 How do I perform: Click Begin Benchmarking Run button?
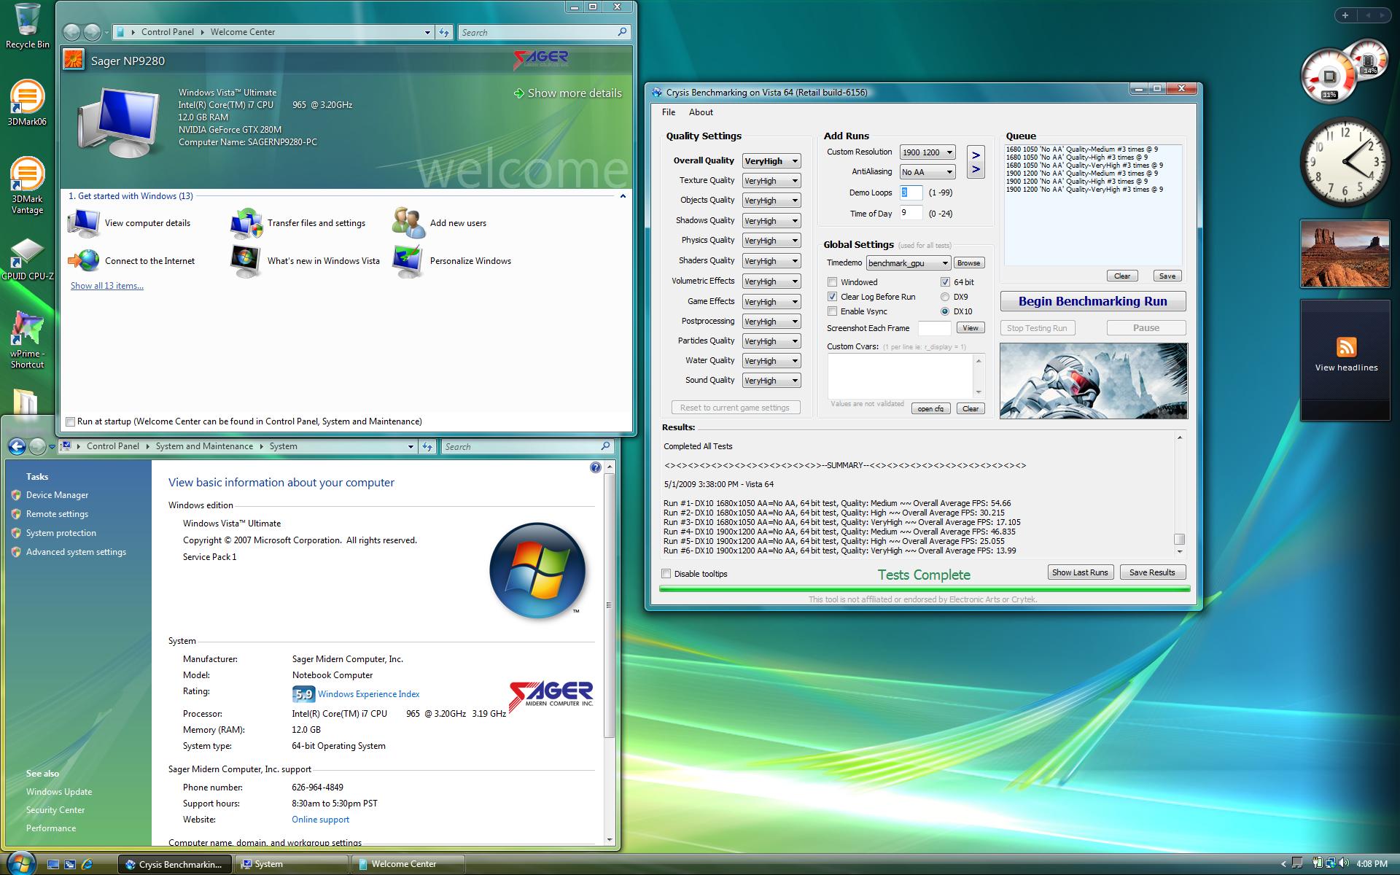pyautogui.click(x=1092, y=301)
